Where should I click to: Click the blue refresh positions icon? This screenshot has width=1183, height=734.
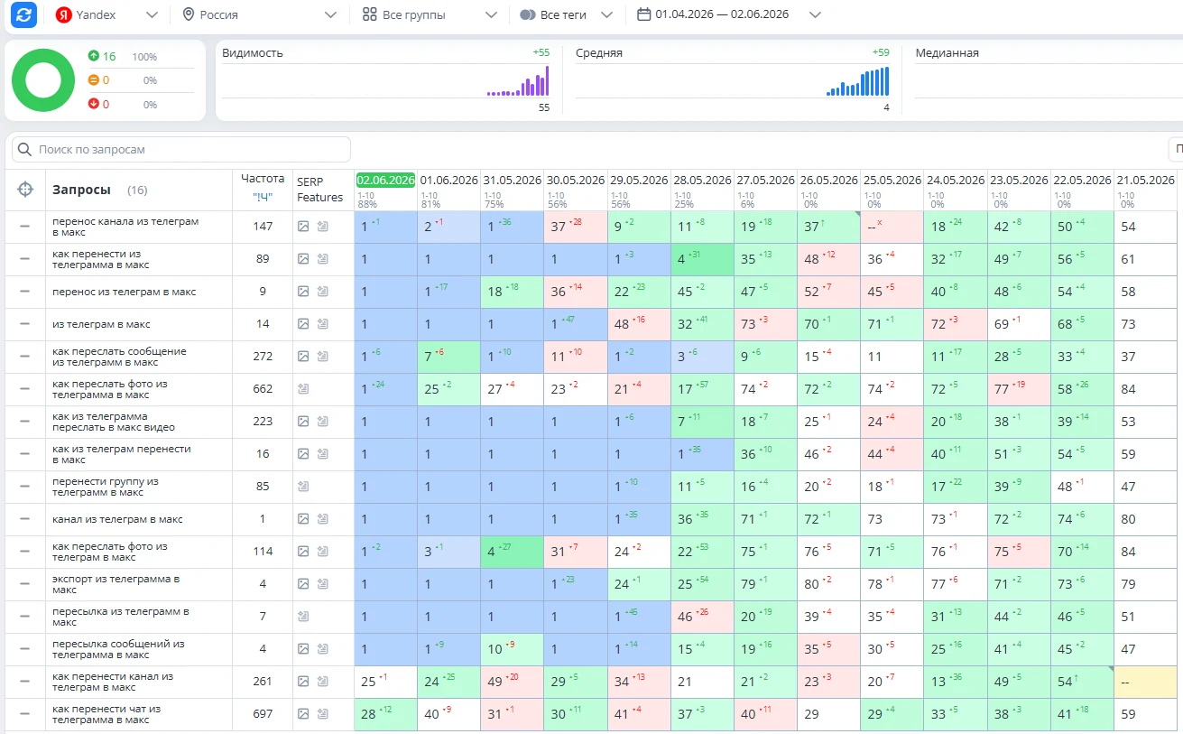pyautogui.click(x=23, y=14)
